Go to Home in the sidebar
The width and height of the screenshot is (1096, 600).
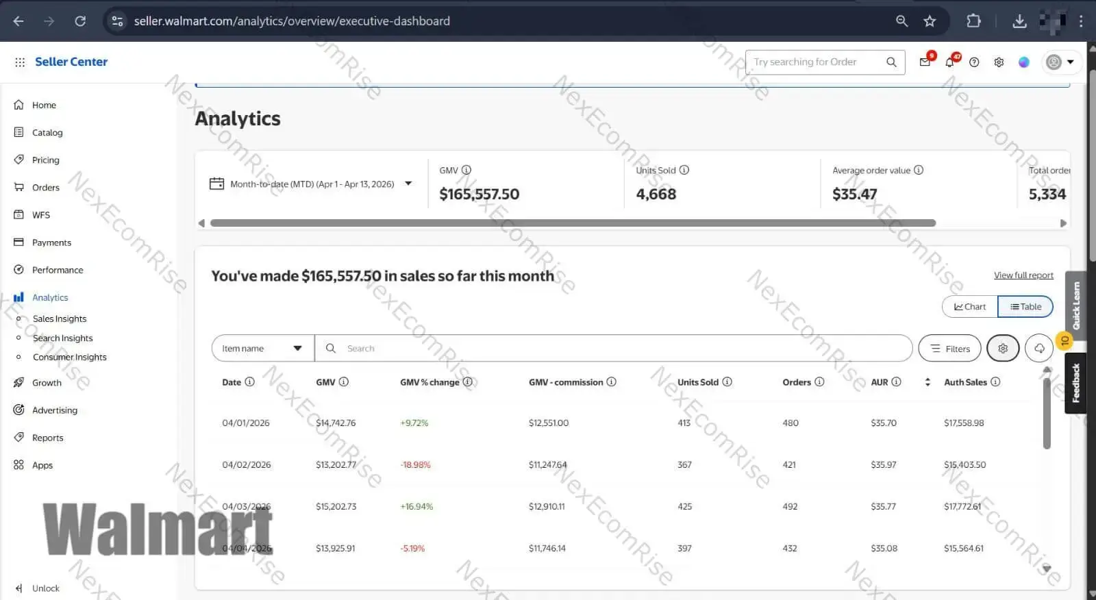point(44,105)
